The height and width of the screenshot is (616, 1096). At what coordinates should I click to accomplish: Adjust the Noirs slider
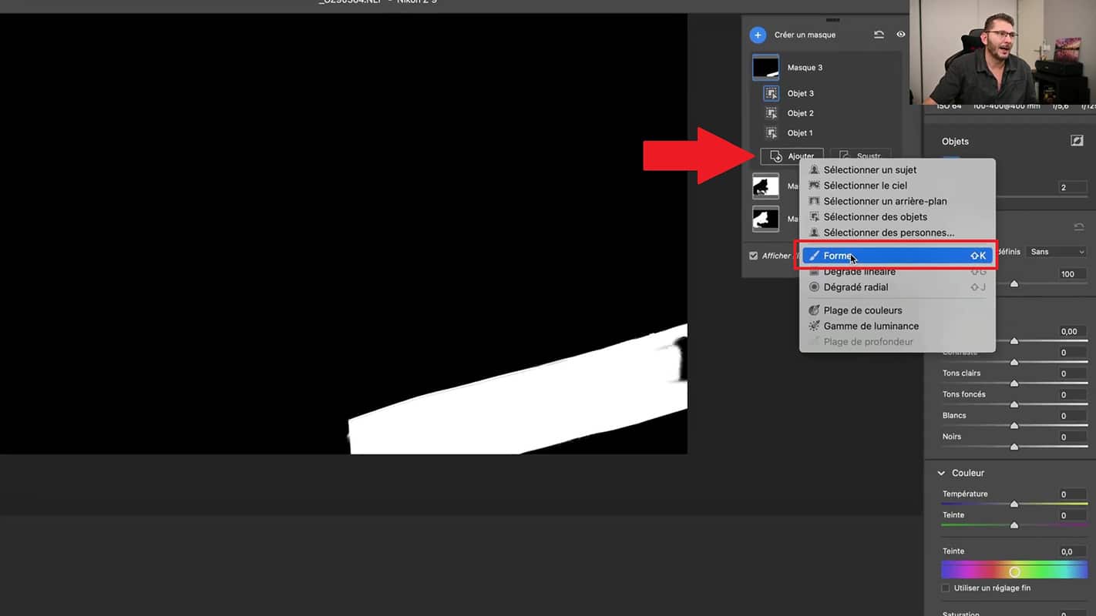pos(1014,447)
